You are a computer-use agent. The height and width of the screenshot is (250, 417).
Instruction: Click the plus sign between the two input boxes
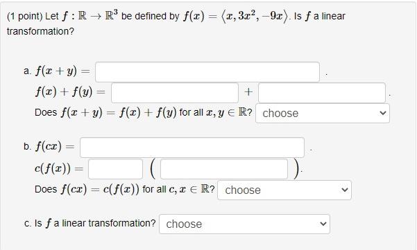(x=248, y=92)
